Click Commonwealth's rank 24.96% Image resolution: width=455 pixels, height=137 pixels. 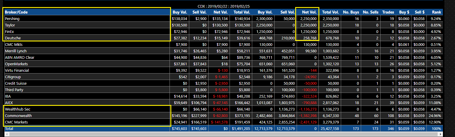pos(435,116)
